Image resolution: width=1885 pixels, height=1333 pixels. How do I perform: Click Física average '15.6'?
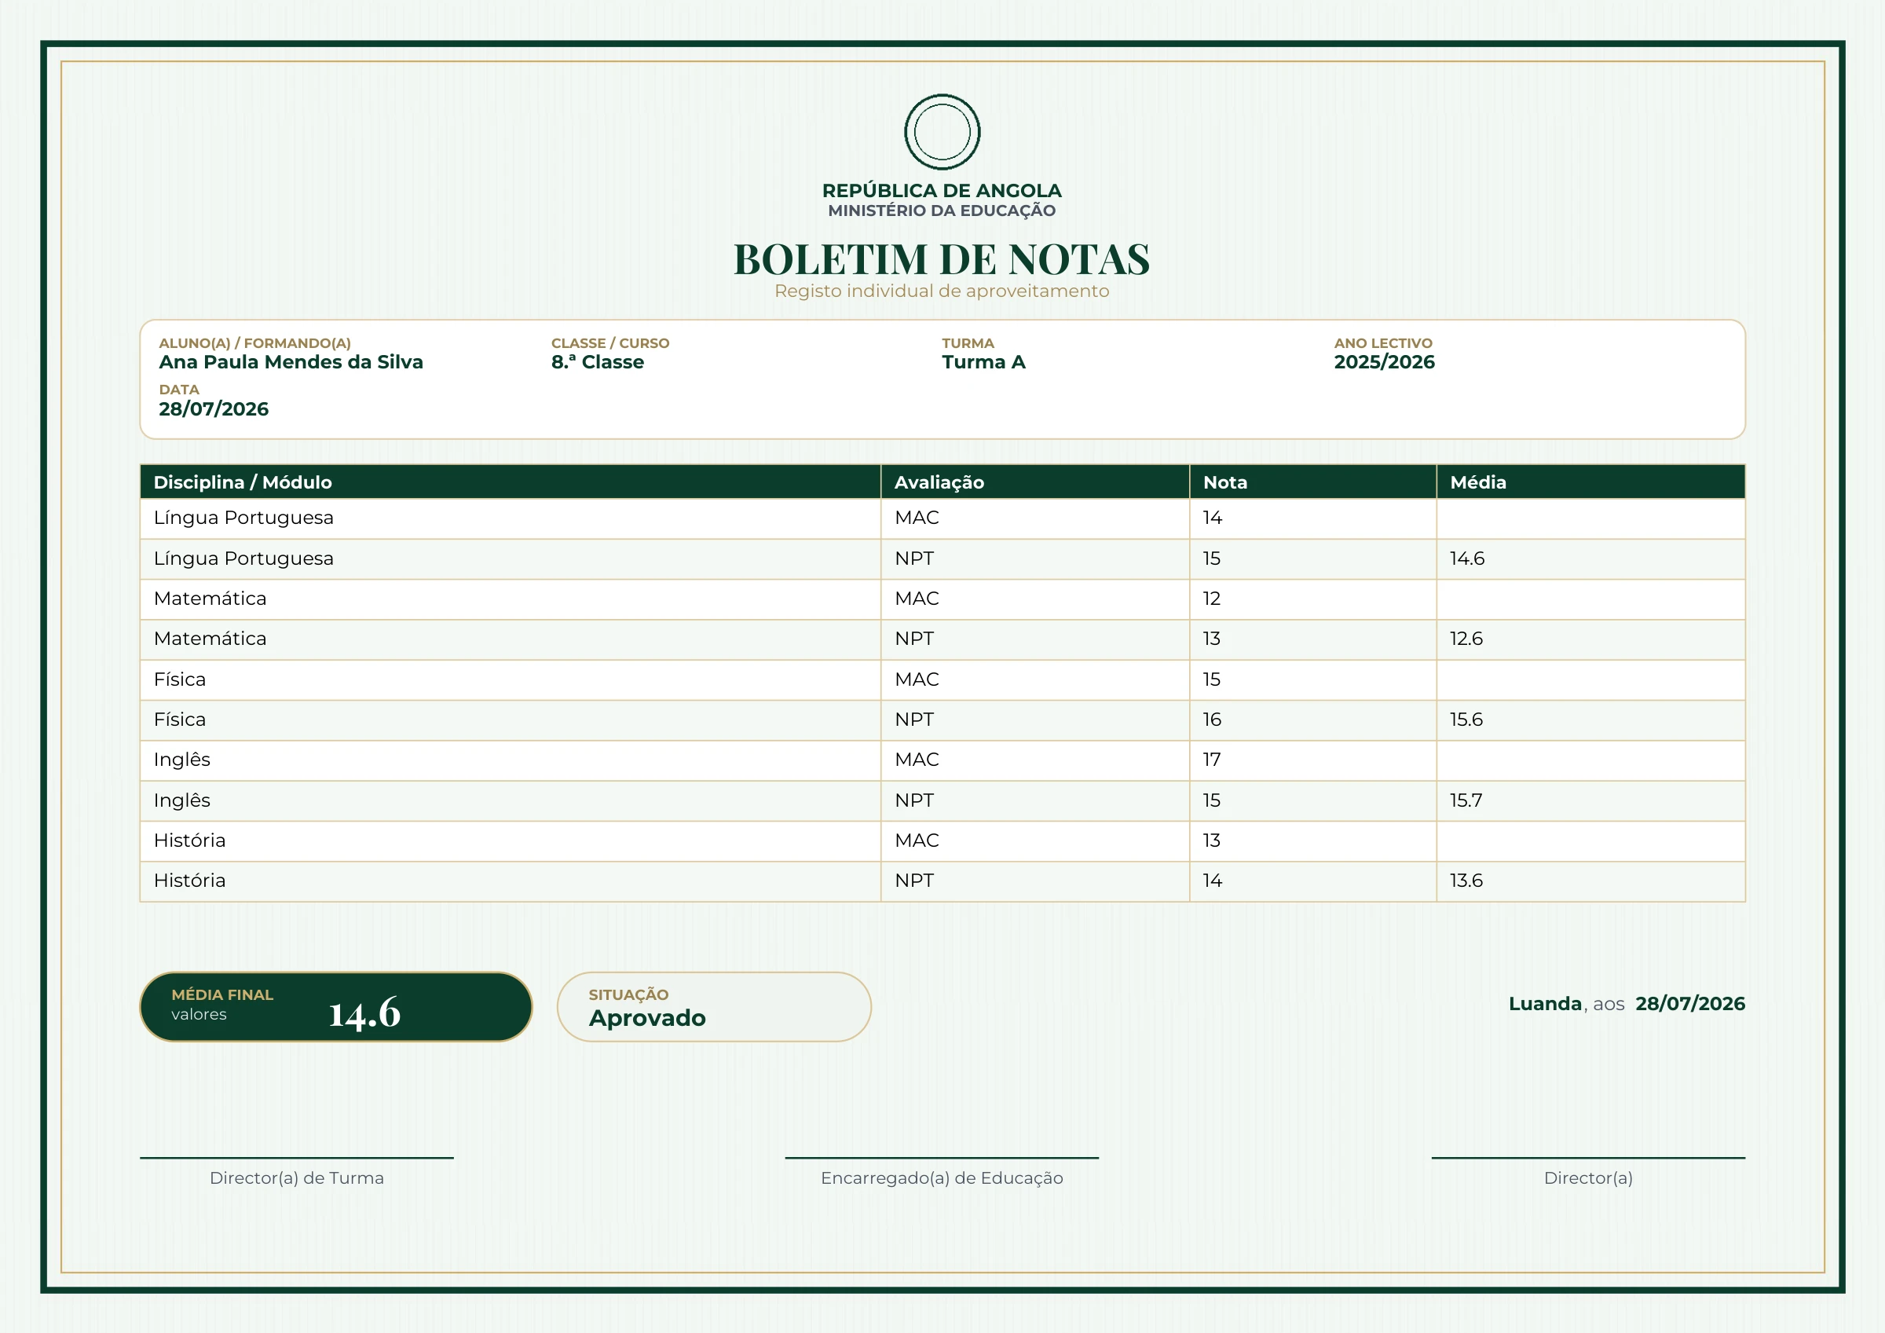(x=1466, y=720)
